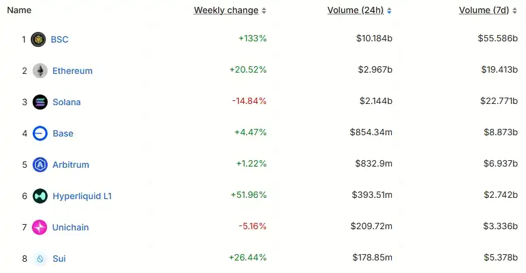
Task: Click the Weekly change column header
Action: tap(226, 10)
